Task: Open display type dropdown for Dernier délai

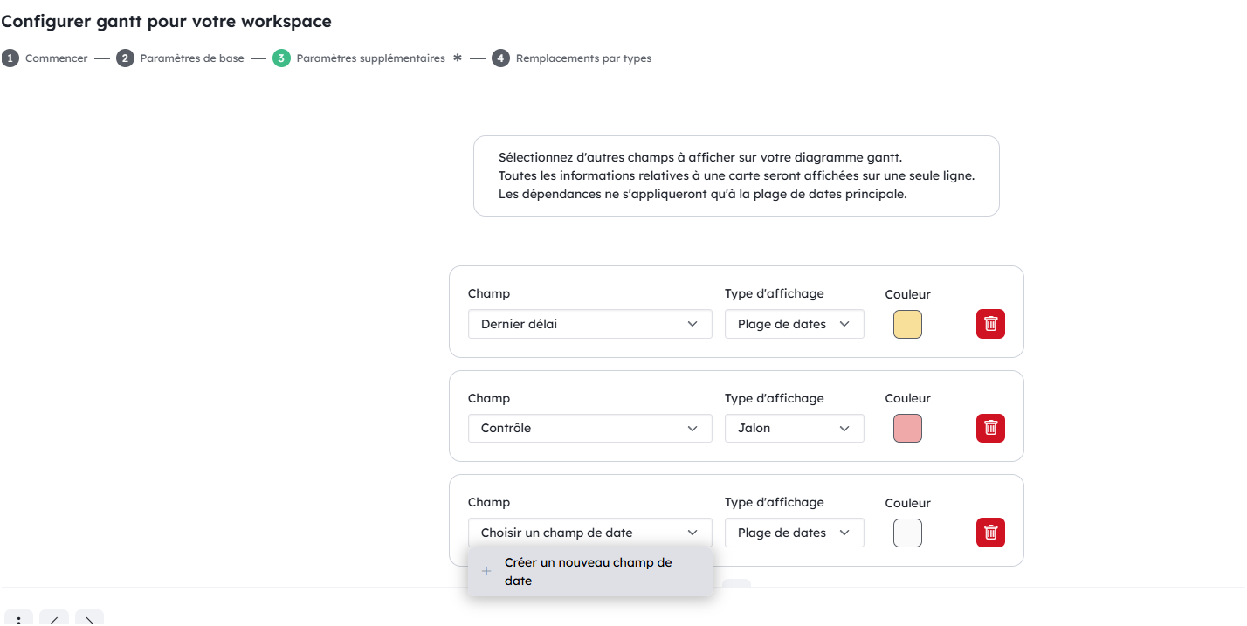Action: click(x=794, y=324)
